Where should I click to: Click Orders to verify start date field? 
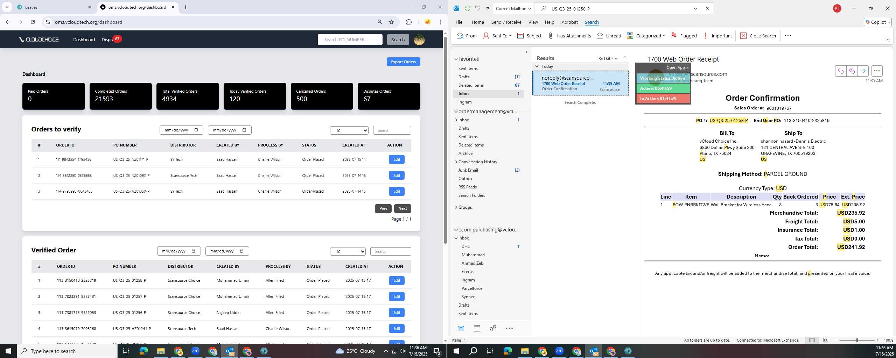(181, 130)
